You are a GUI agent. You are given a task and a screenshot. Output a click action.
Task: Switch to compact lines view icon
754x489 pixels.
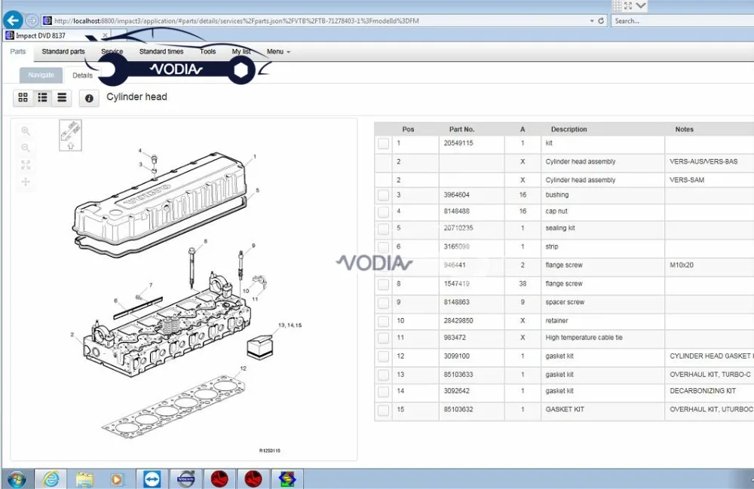pyautogui.click(x=62, y=97)
